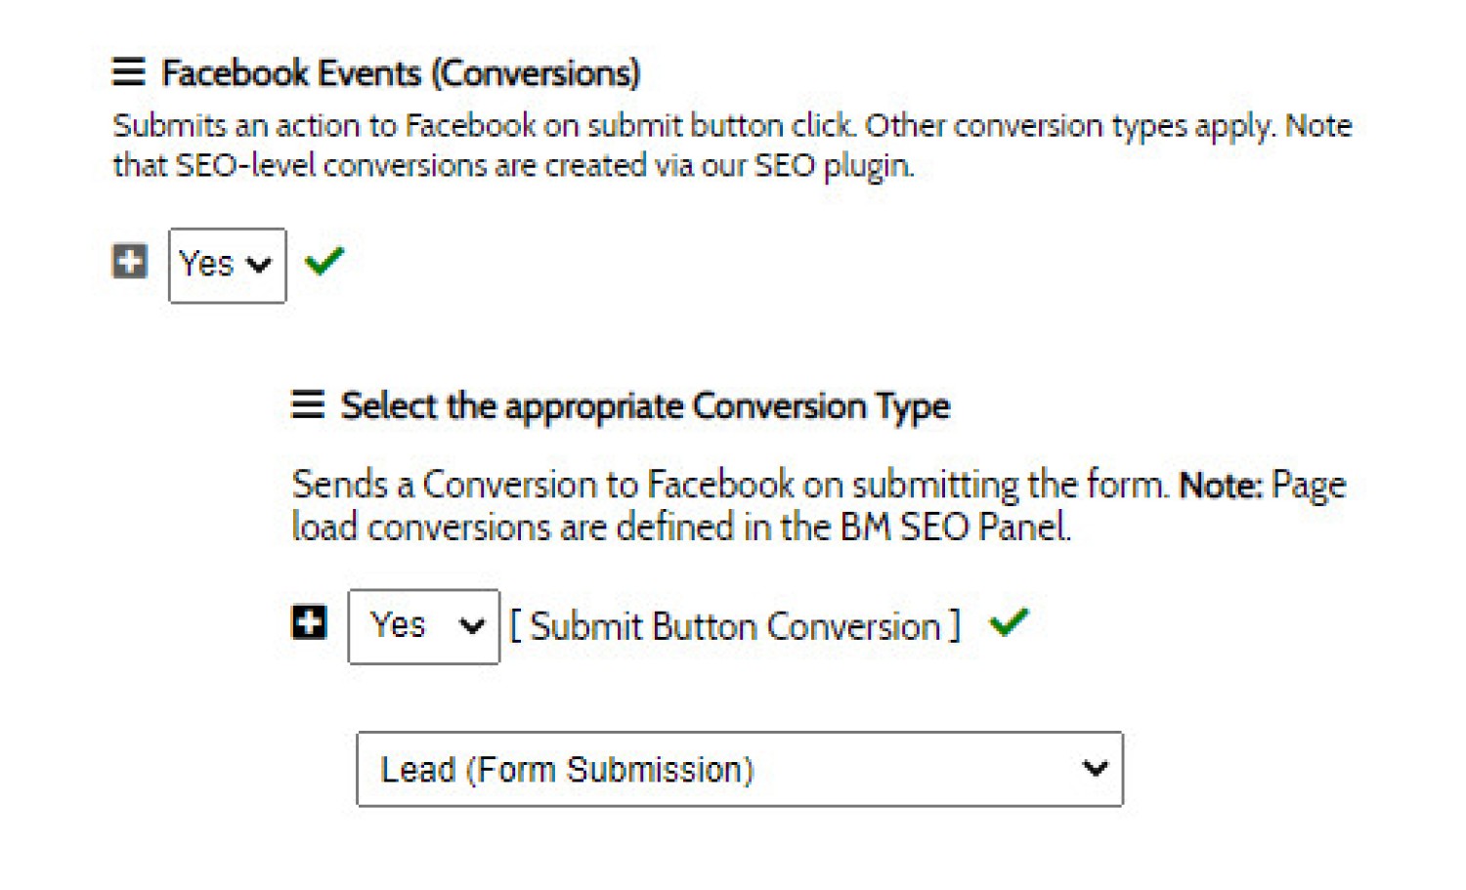
Task: Click the Select the appropriate Conversion Type heading
Action: [645, 406]
